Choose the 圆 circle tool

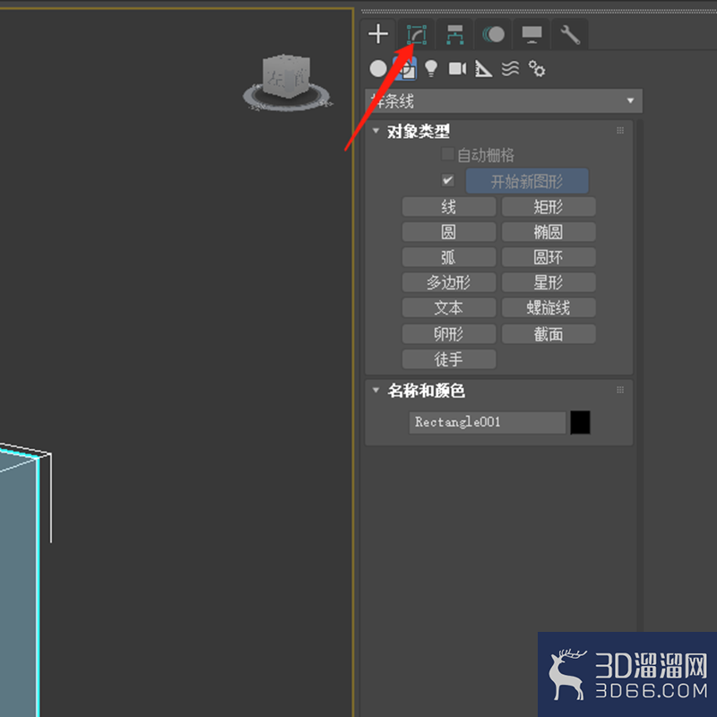pyautogui.click(x=449, y=232)
